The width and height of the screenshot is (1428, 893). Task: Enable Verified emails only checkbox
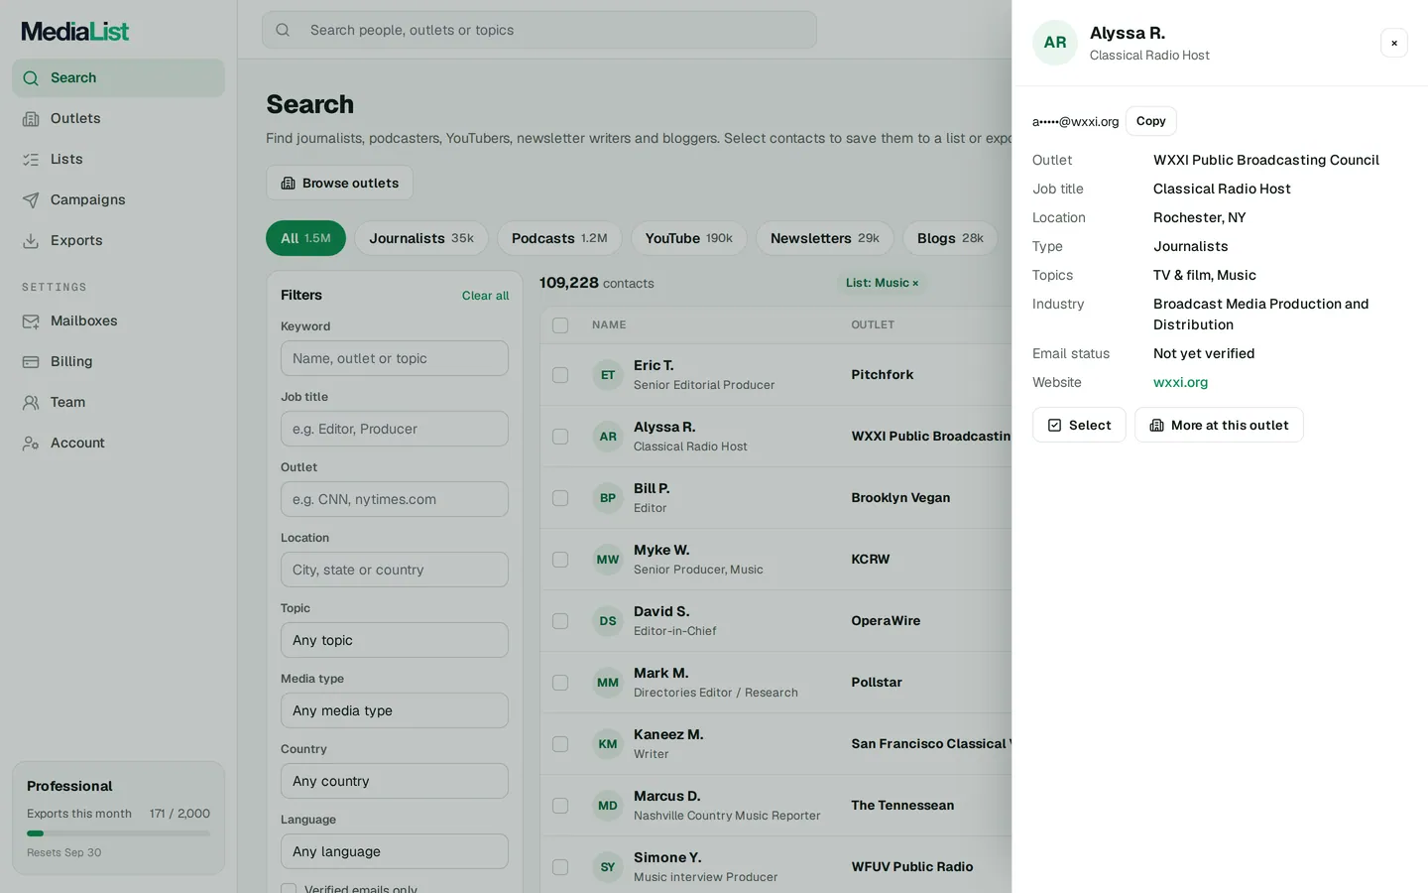pos(289,889)
